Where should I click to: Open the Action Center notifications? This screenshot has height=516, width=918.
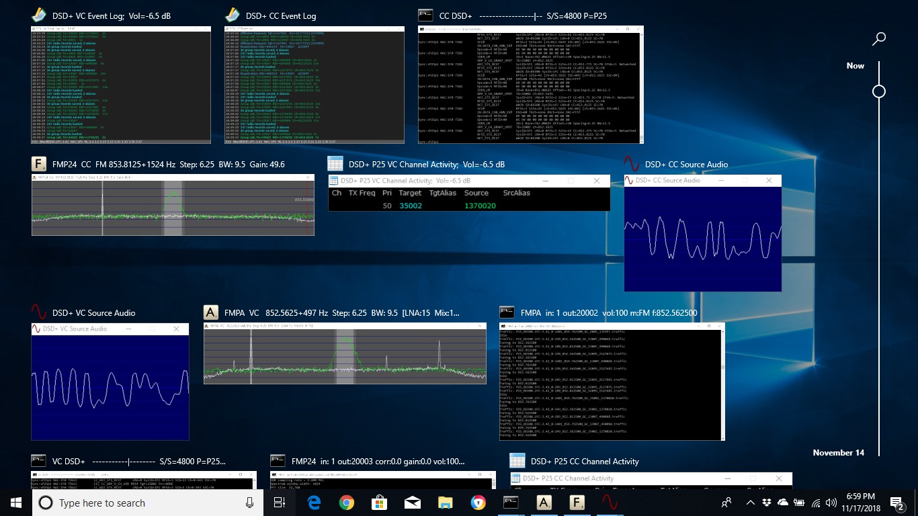click(x=896, y=502)
